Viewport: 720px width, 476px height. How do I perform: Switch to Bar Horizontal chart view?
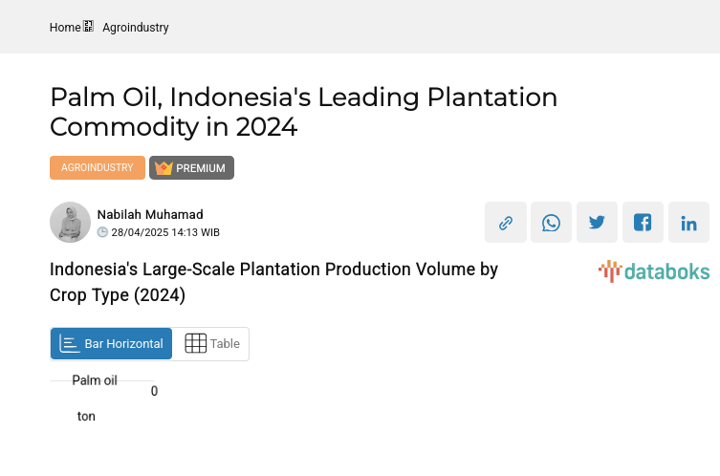[x=111, y=344]
